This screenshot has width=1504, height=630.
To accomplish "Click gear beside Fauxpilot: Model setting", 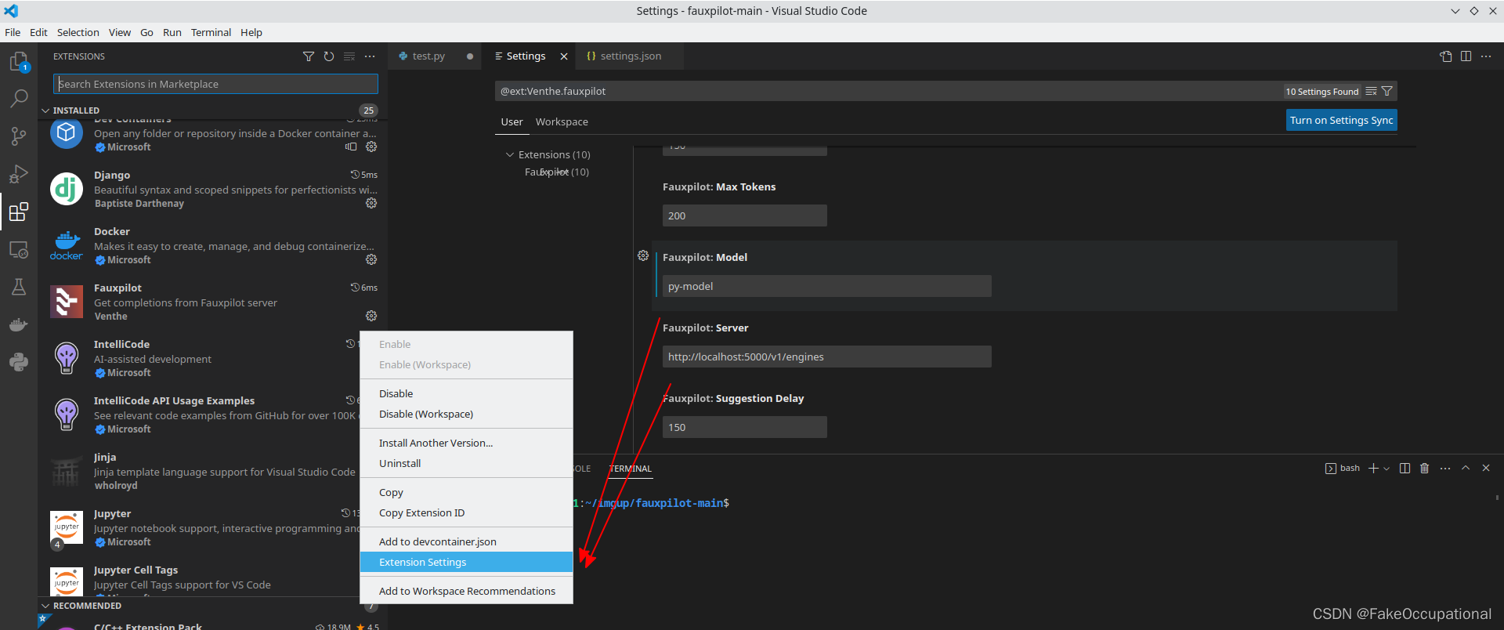I will pos(643,255).
